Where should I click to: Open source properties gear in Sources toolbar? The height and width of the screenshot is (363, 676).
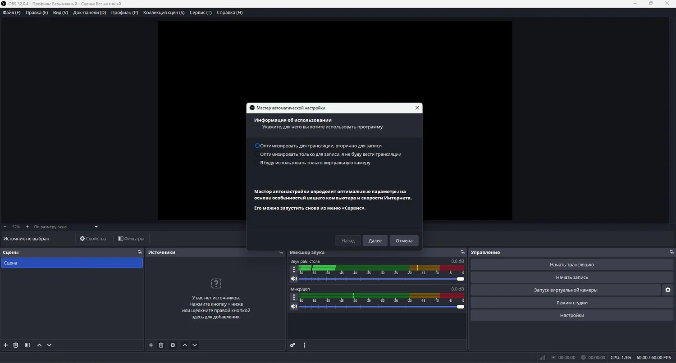pos(173,345)
